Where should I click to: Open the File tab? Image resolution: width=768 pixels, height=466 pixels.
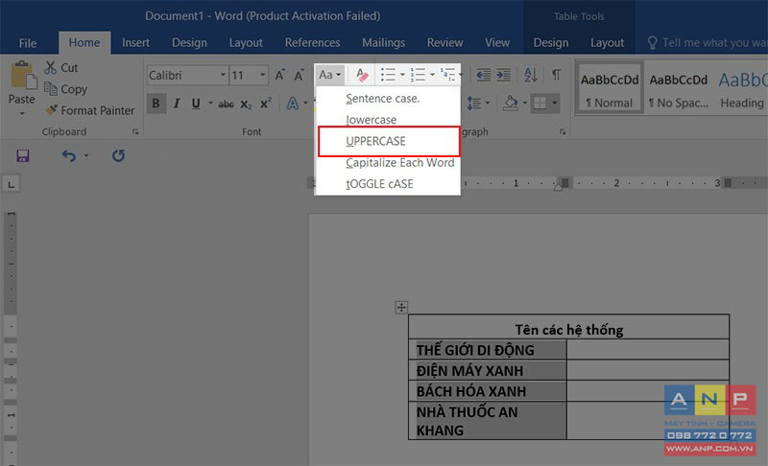28,43
